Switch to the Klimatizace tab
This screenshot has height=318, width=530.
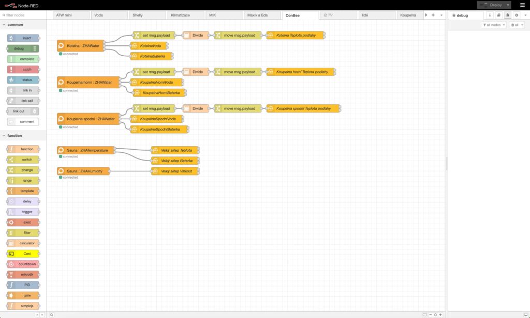(186, 15)
